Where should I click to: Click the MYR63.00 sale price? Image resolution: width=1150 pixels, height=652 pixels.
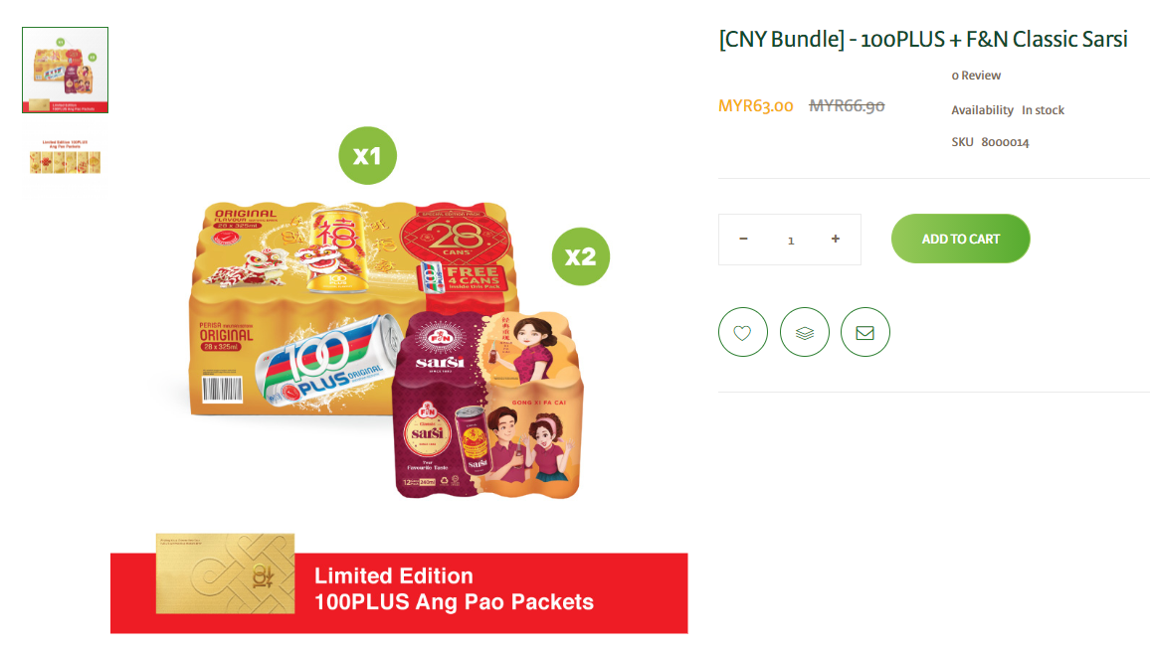click(x=755, y=106)
